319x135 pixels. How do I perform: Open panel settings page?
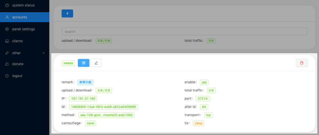coord(25,29)
